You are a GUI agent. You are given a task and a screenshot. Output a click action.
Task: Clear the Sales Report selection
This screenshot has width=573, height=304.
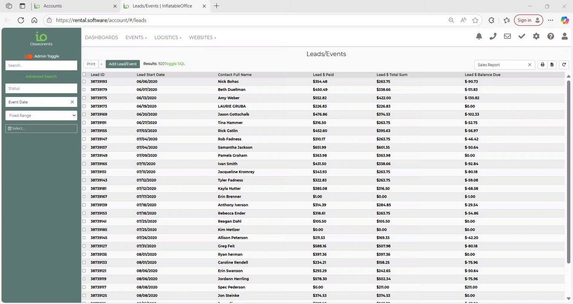pos(529,65)
